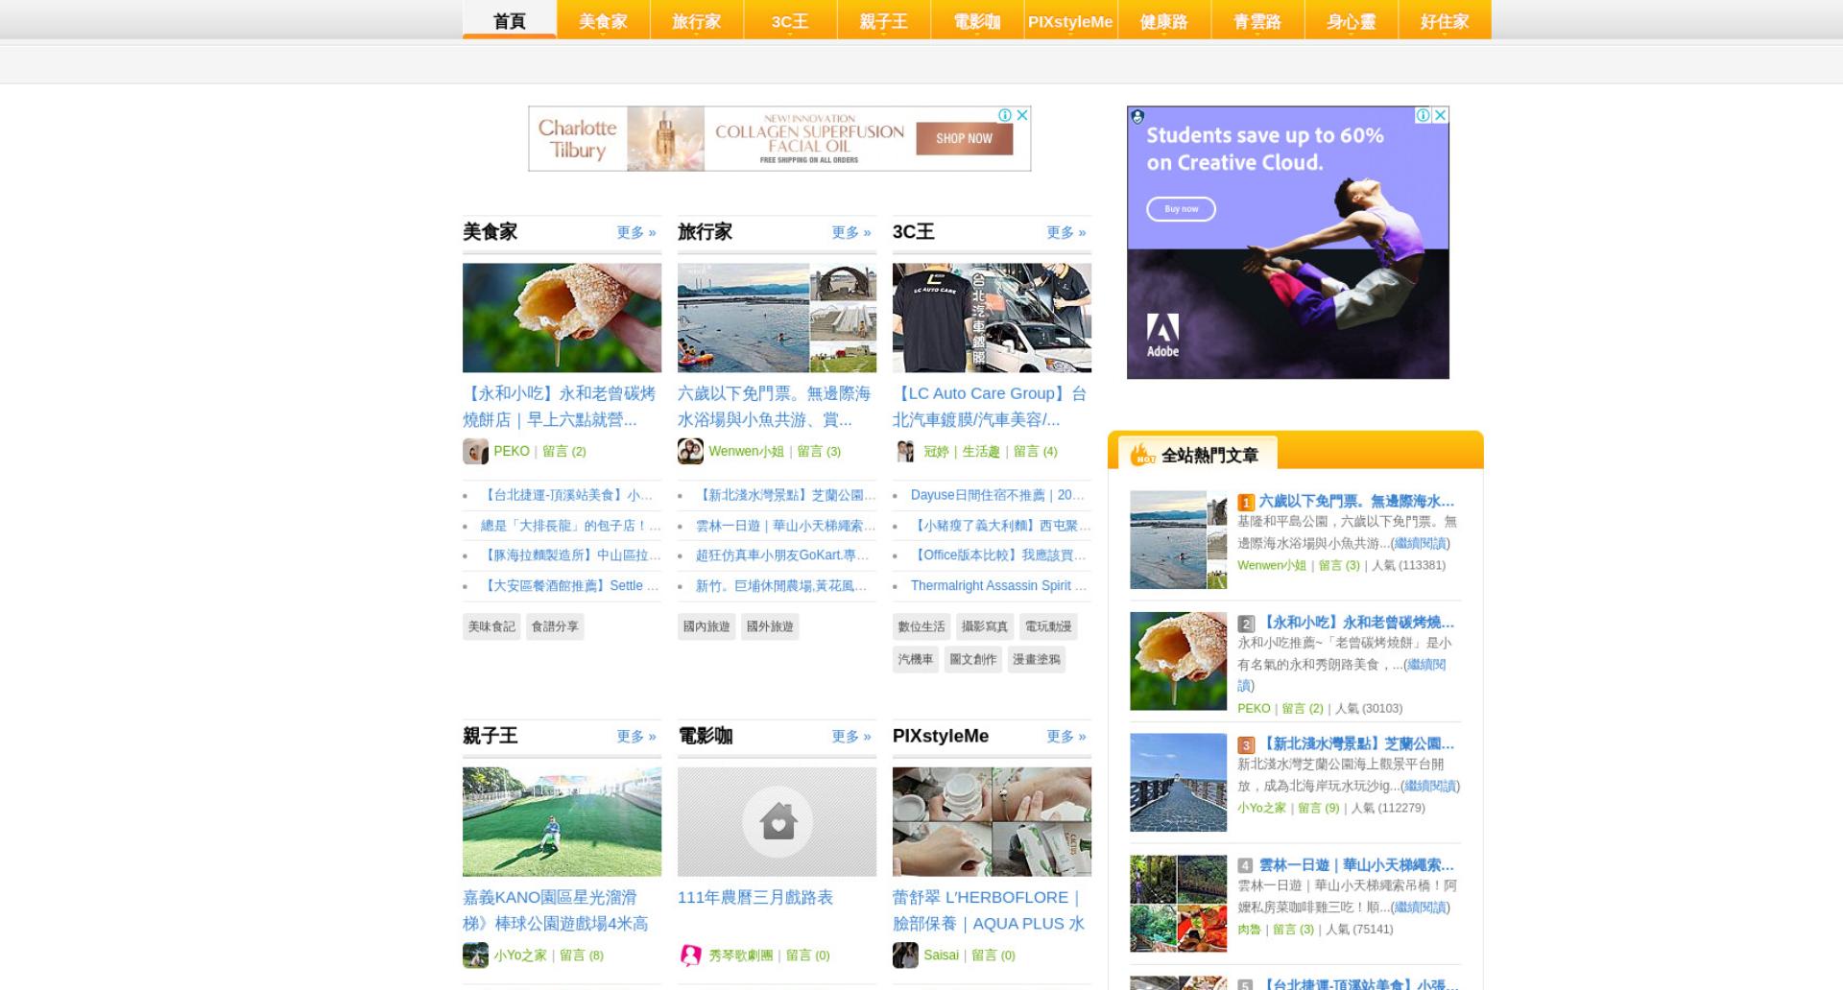Viewport: 1843px width, 990px height.
Task: Open 111年農曆三月戲路表 article
Action: point(755,898)
